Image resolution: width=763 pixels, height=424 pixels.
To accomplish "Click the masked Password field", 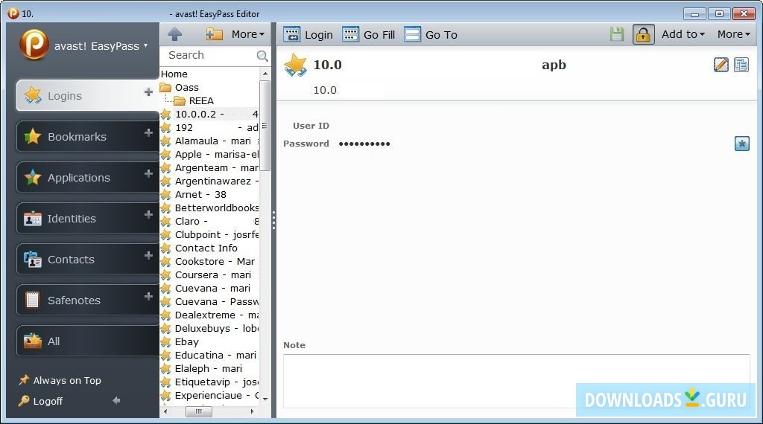I will coord(364,144).
